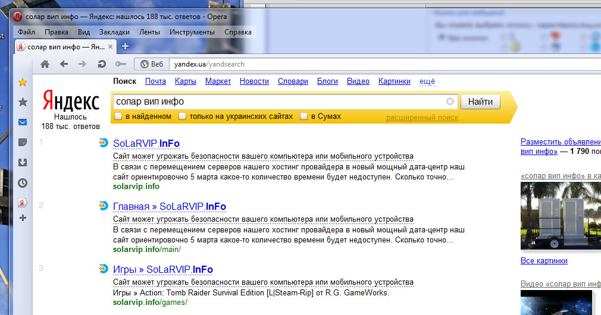This screenshot has height=315, width=601.
Task: Expand the "ещё" services dropdown
Action: (x=427, y=81)
